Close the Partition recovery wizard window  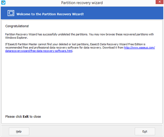point(159,2)
